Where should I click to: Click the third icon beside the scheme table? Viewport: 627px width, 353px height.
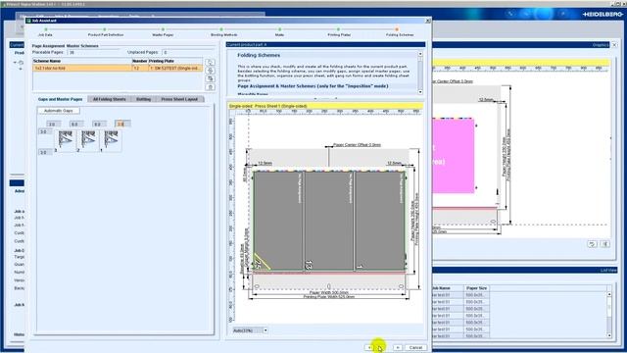point(210,78)
